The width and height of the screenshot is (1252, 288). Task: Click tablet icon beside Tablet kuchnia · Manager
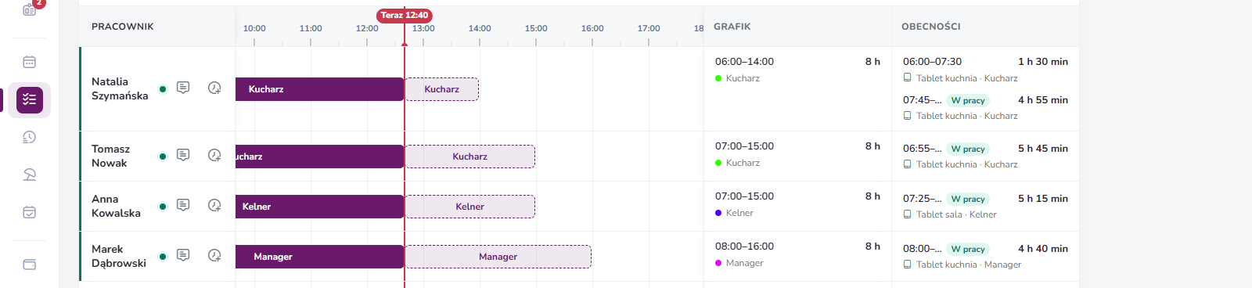(908, 264)
